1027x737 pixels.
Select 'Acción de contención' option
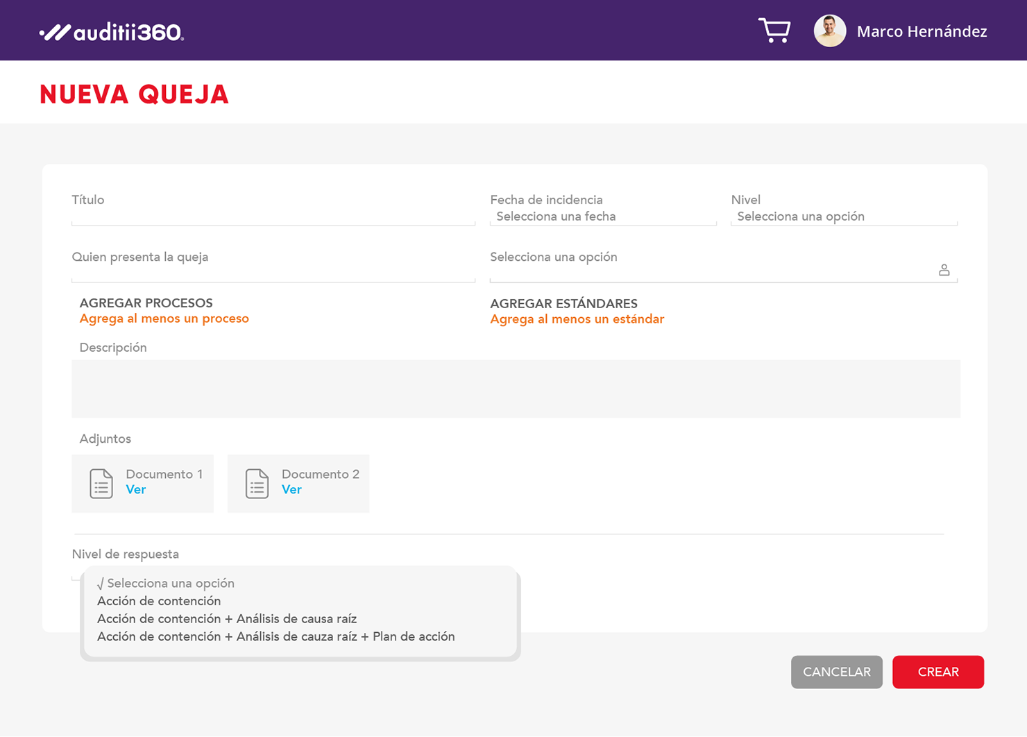click(159, 601)
